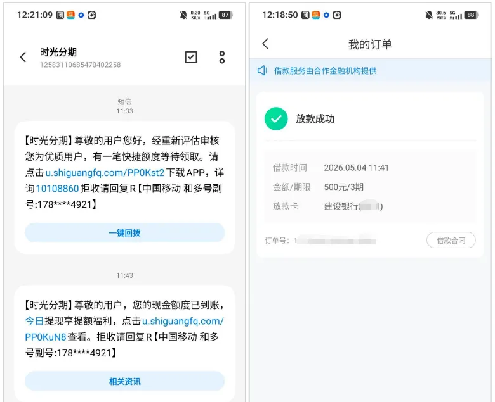Tap the mute bell icon in left status bar
Viewport: 495px width, 402px height.
[183, 15]
